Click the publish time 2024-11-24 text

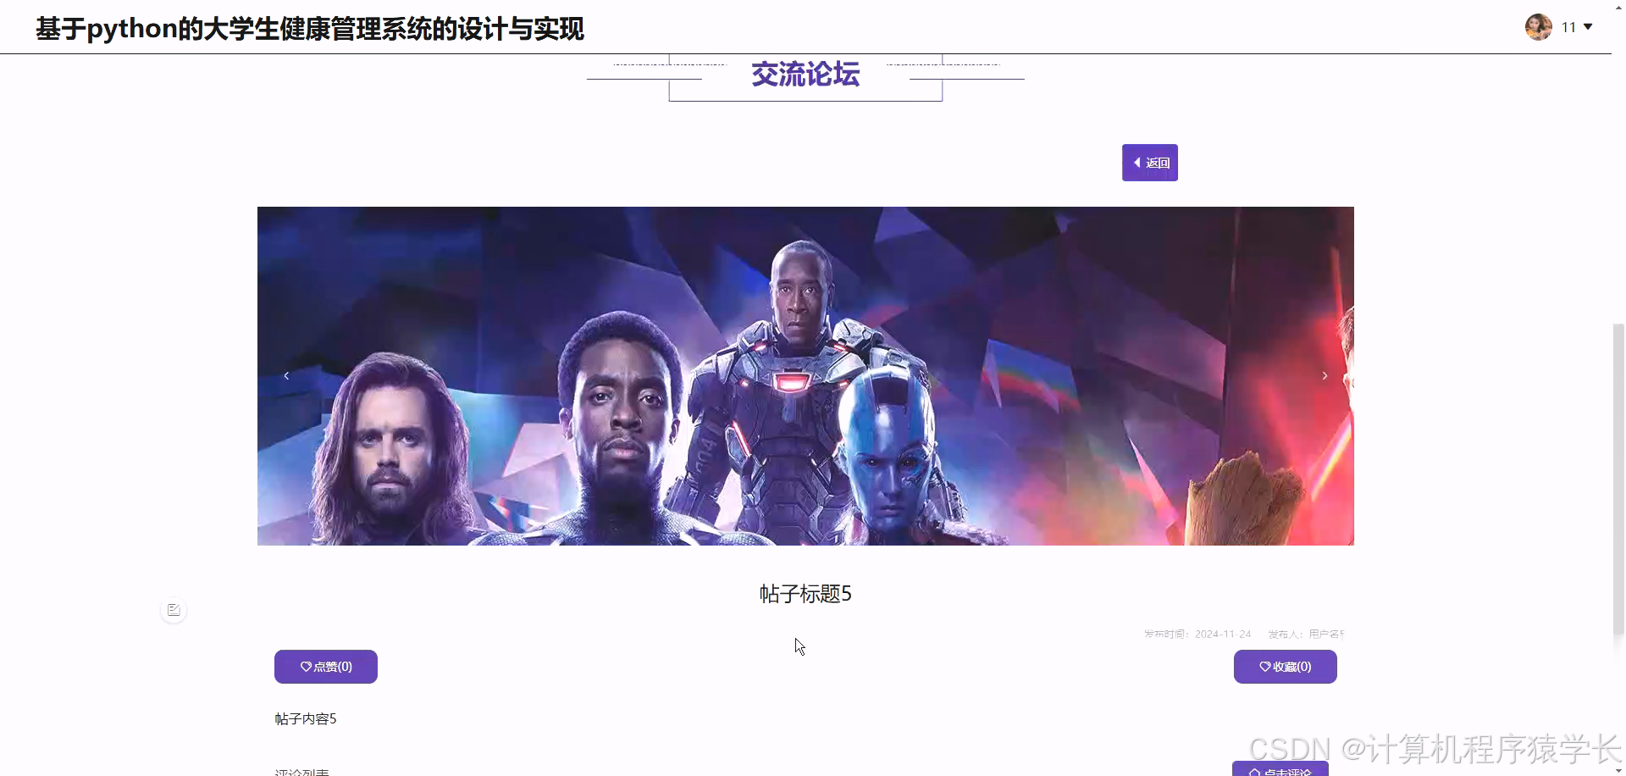1197,634
